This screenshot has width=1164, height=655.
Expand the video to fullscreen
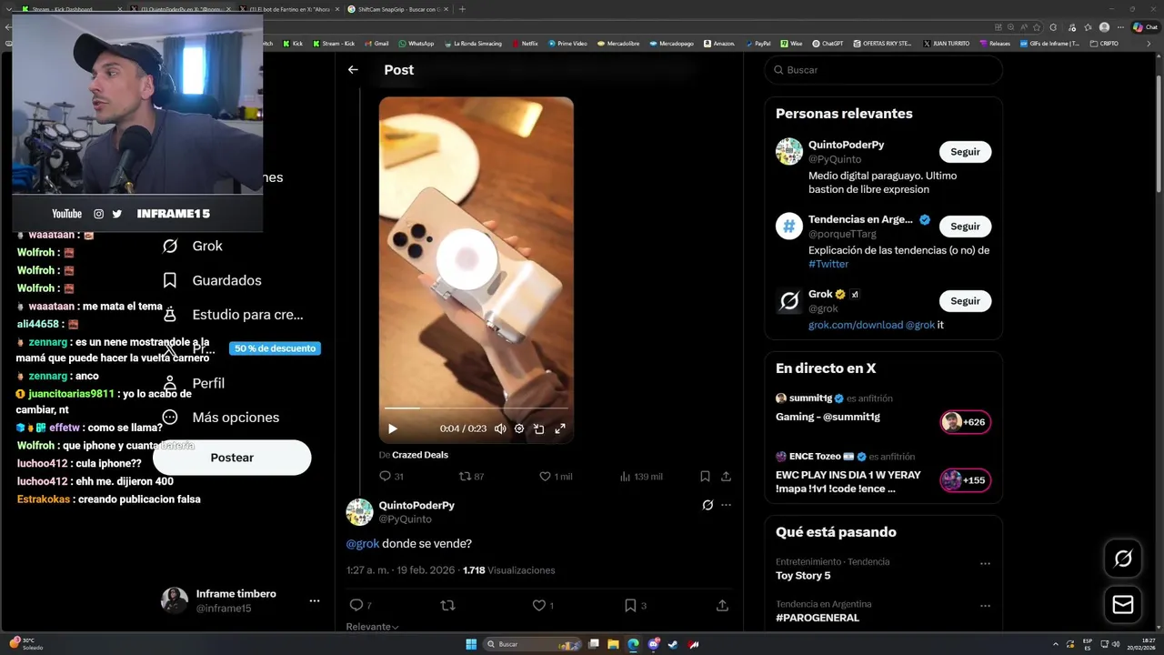(x=560, y=428)
